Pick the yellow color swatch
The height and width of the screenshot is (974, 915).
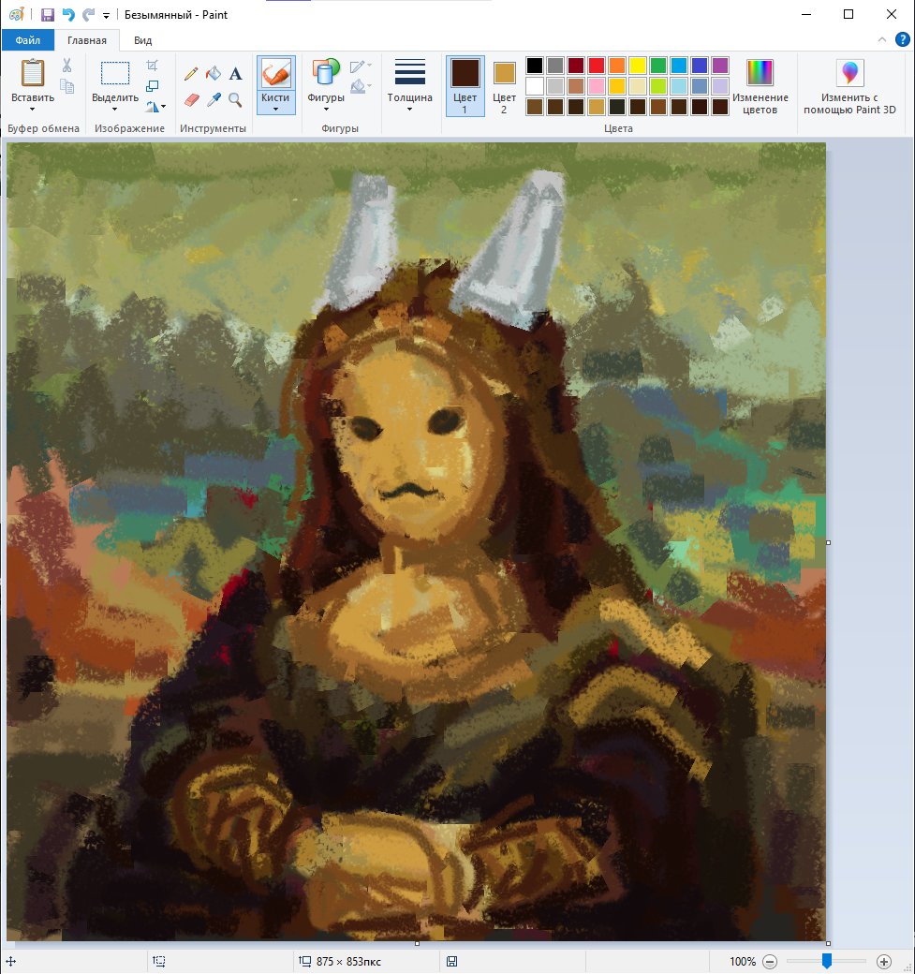click(x=638, y=66)
